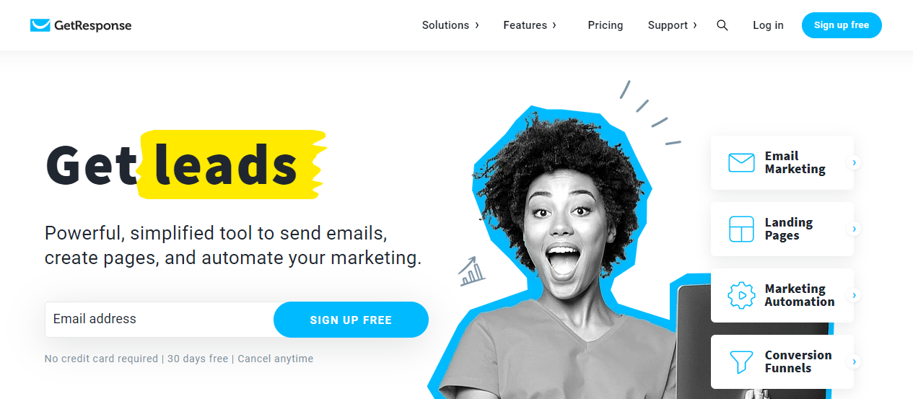Click arrow beside Conversion Funnels card
Viewport: 913px width, 399px height.
click(x=855, y=362)
